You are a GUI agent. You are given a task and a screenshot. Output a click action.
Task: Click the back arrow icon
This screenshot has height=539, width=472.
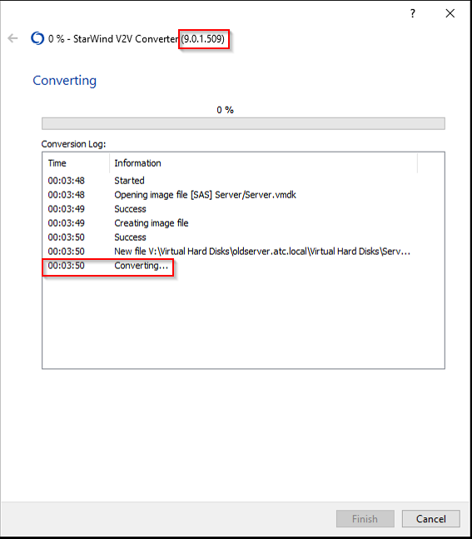point(12,38)
